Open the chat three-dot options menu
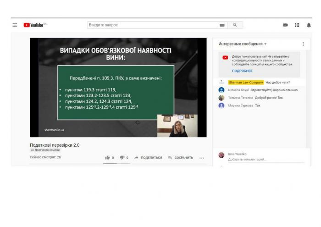This screenshot has height=227, width=321. pos(303,44)
